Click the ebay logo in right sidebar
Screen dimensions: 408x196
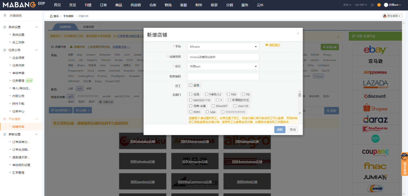pos(375,49)
